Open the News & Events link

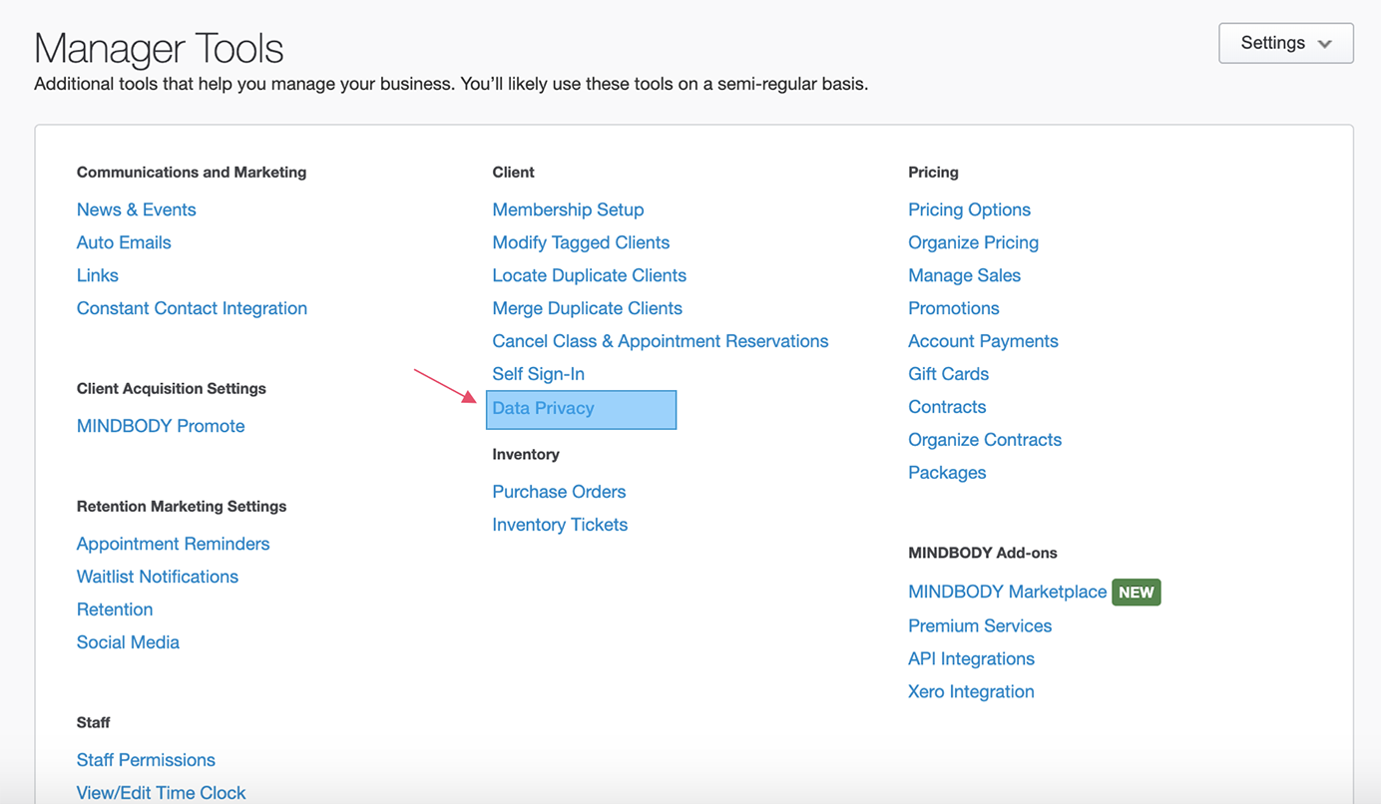coord(136,209)
